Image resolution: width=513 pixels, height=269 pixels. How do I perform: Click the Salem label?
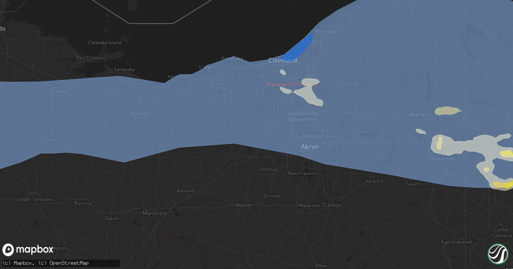coord(413,184)
